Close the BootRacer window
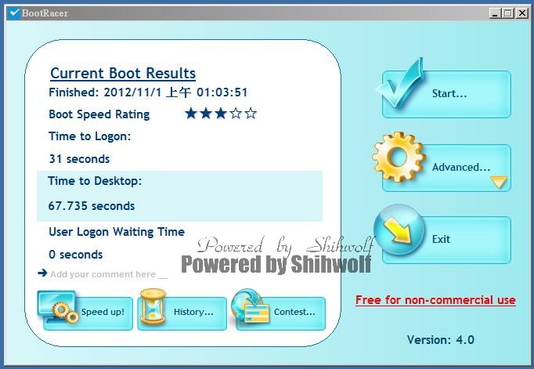Viewport: 534px width, 369px height. pyautogui.click(x=521, y=13)
